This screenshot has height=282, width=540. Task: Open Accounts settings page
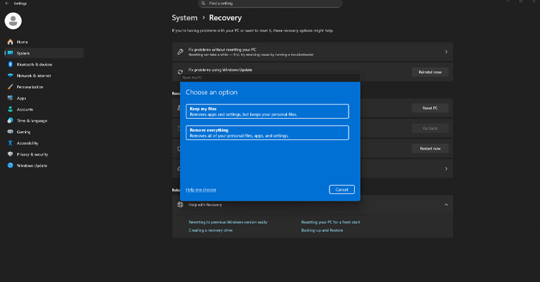click(44, 109)
